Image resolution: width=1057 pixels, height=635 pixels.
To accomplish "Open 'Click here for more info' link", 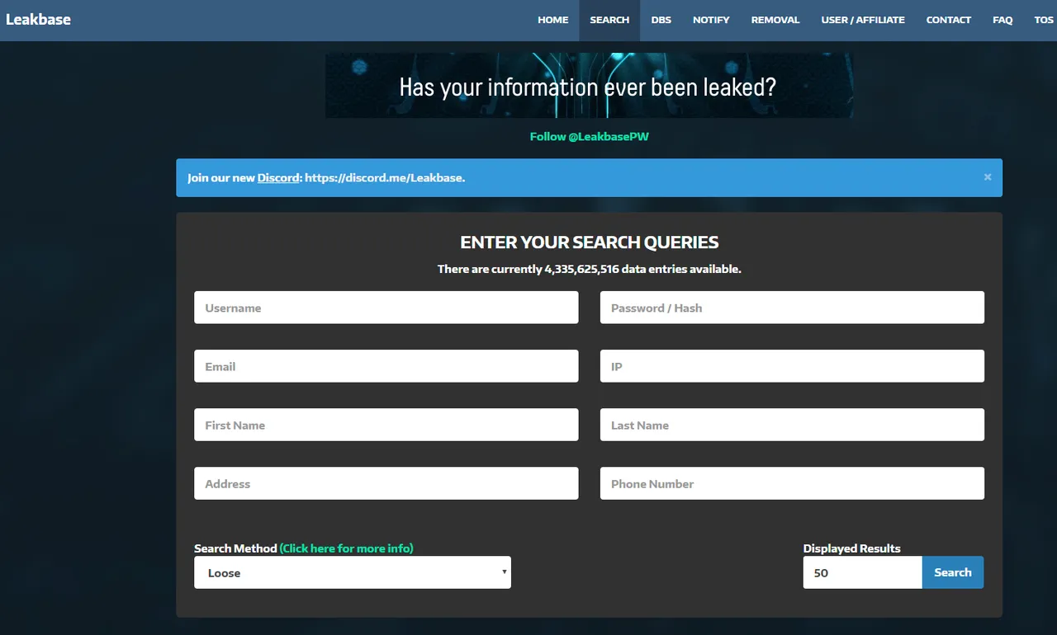I will (346, 548).
